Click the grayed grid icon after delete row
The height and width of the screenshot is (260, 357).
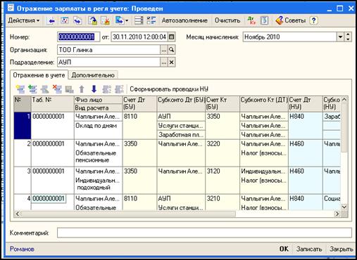point(70,89)
